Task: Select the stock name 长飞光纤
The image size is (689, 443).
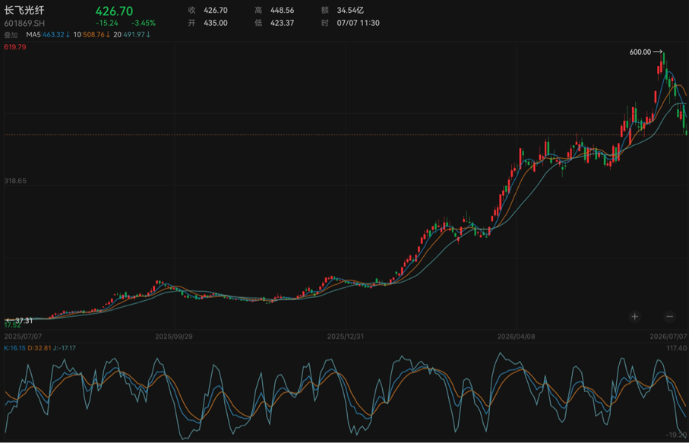Action: tap(24, 11)
